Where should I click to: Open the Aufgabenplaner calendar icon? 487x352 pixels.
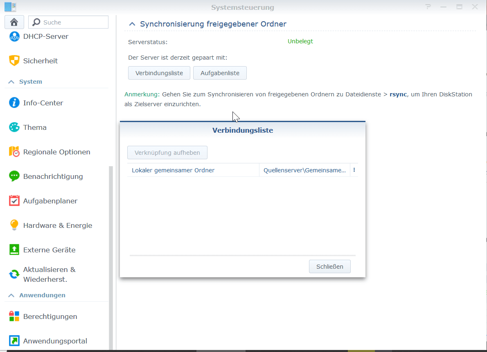point(14,201)
